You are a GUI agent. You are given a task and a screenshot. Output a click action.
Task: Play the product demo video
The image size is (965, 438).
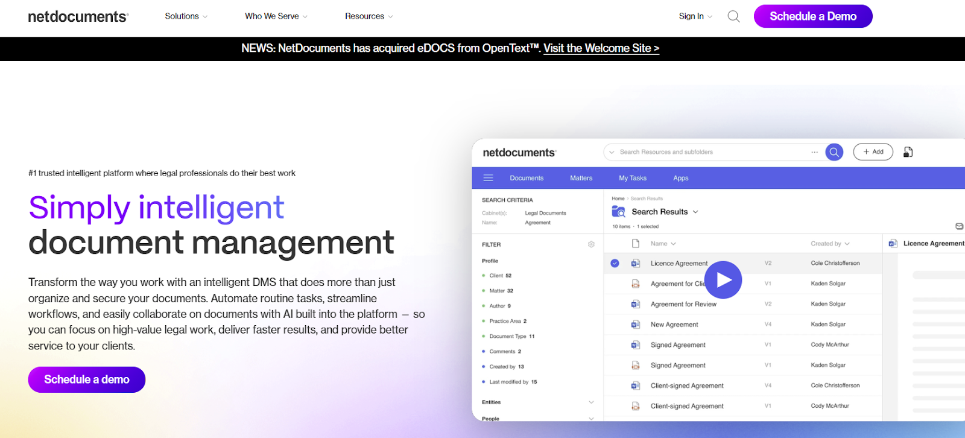click(723, 280)
